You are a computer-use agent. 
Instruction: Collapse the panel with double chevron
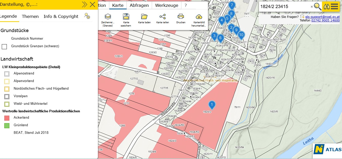click(84, 5)
